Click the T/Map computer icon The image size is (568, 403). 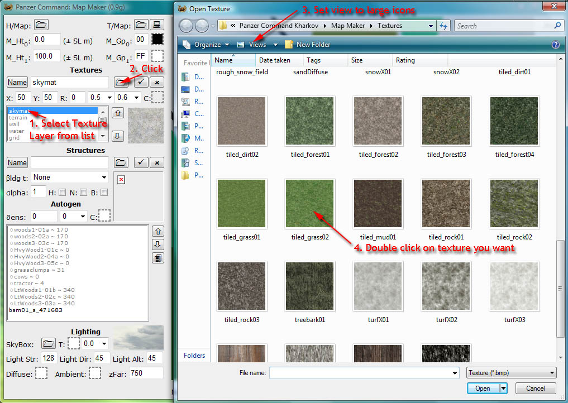point(157,25)
